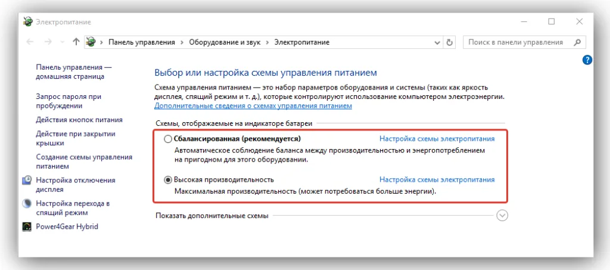Image resolution: width=610 pixels, height=270 pixels.
Task: Open address bar history dropdown
Action: (x=438, y=42)
